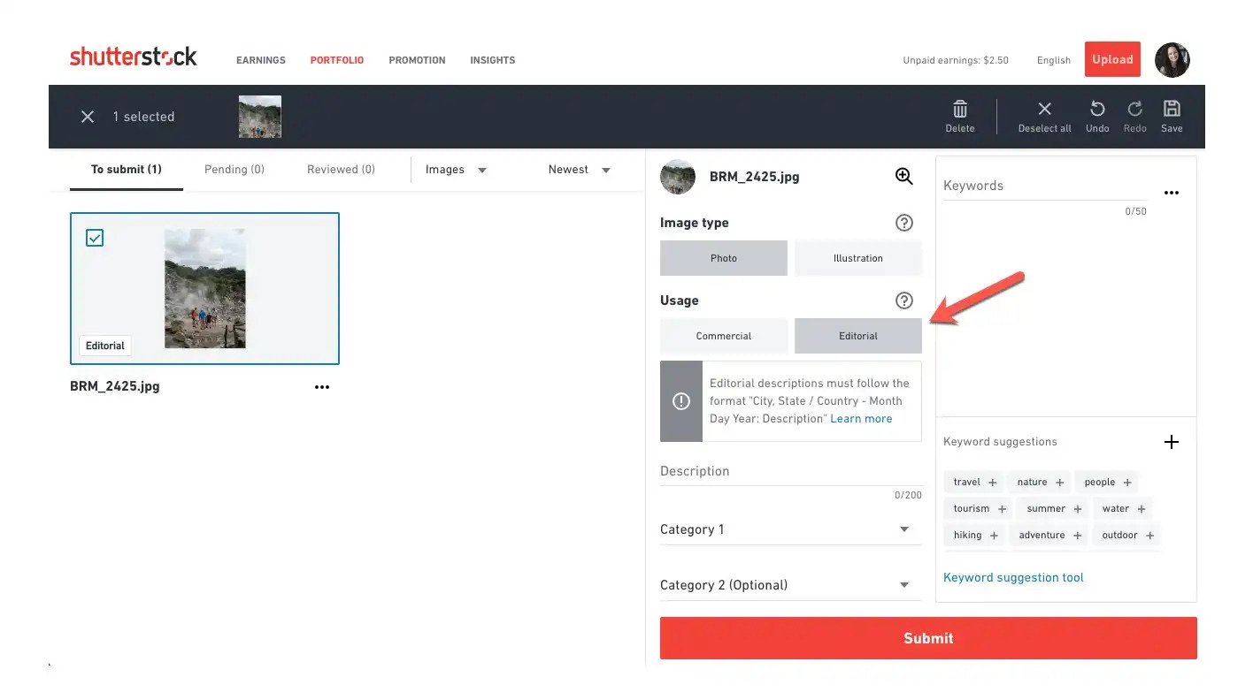The image size is (1253, 700).
Task: Open the Keywords three-dot menu
Action: [x=1172, y=193]
